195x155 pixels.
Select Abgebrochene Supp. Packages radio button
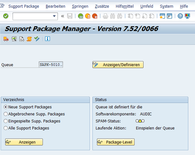coord(6,114)
